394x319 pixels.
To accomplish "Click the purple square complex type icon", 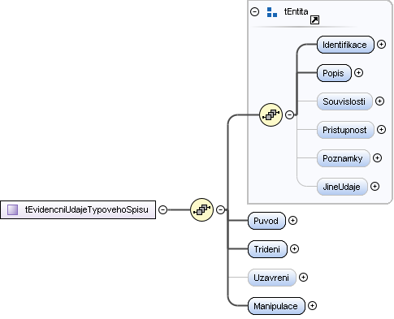I will click(x=12, y=209).
